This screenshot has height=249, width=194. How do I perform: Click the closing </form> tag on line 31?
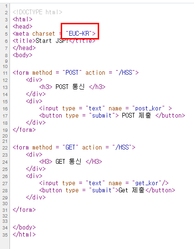(24, 210)
